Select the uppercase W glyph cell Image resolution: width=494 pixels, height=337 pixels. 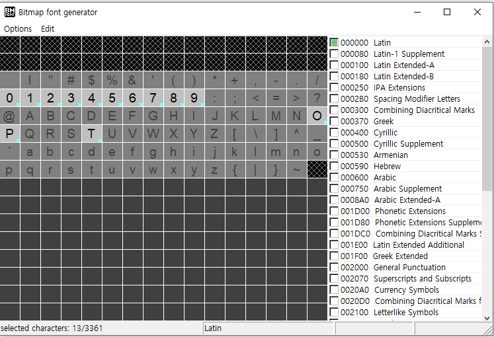tap(153, 133)
